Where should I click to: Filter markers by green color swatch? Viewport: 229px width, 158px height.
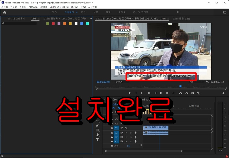[48, 23]
